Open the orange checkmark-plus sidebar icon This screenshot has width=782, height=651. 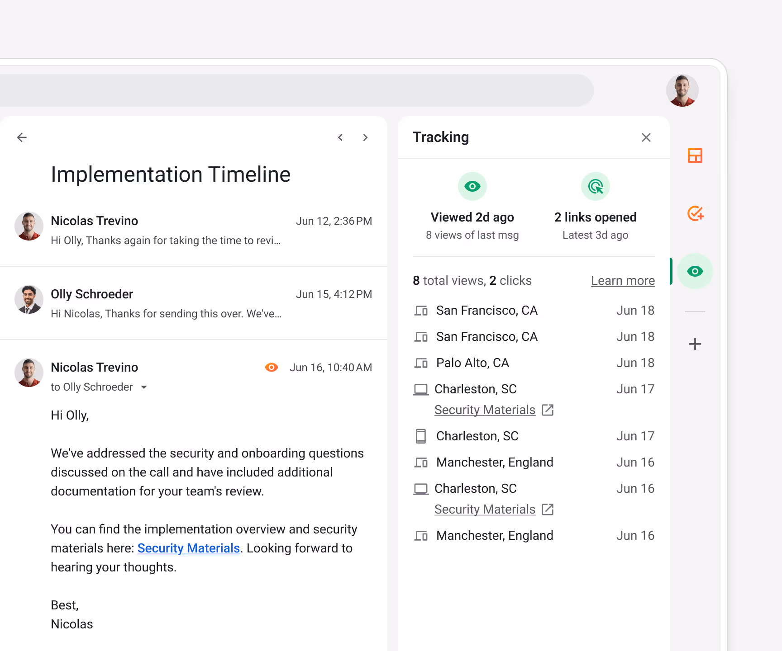point(696,213)
